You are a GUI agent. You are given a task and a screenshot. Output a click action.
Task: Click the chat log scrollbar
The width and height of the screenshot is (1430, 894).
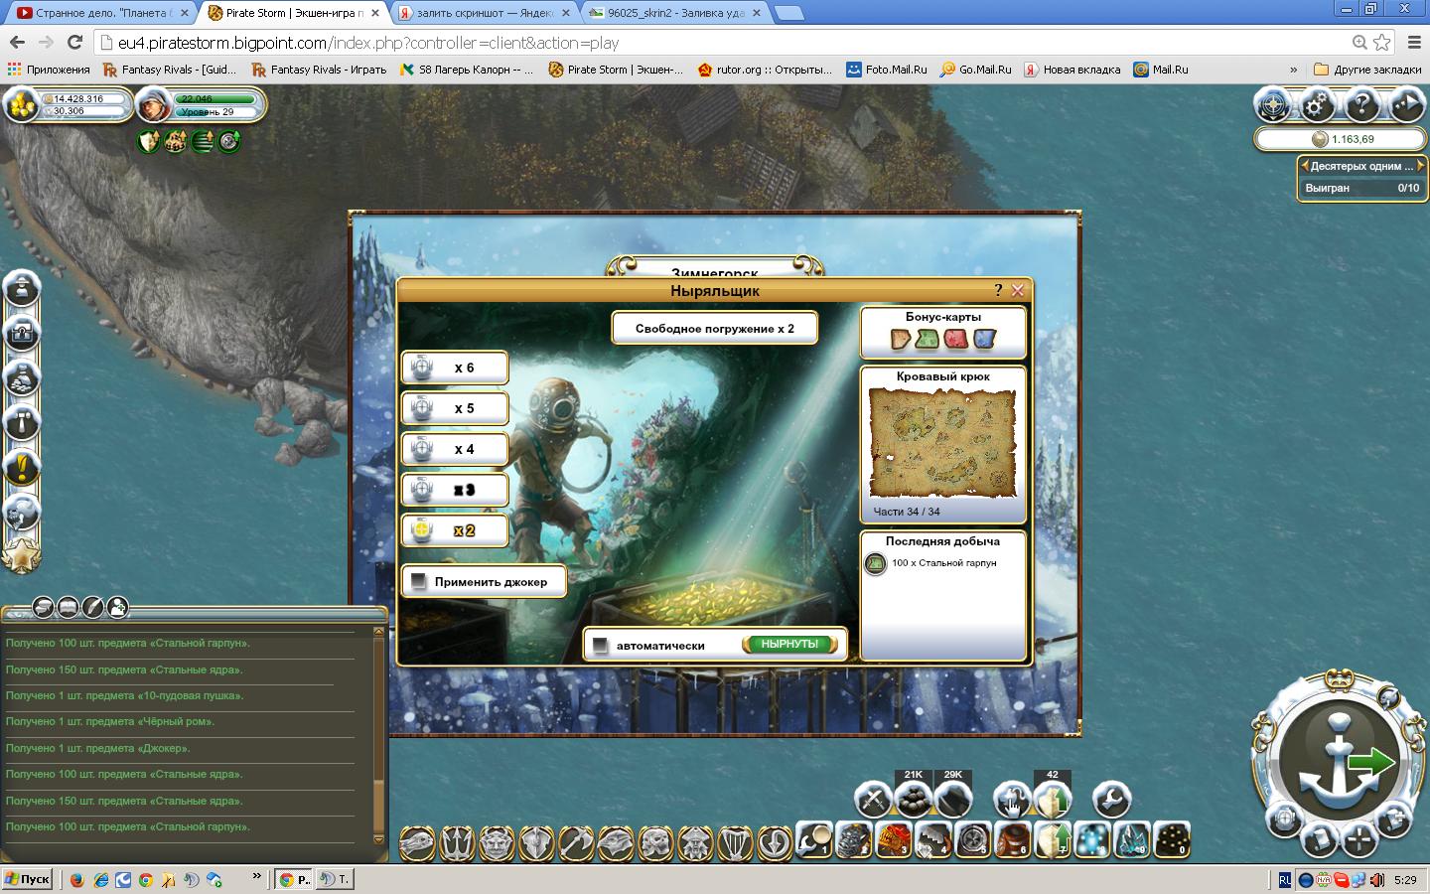pyautogui.click(x=378, y=735)
